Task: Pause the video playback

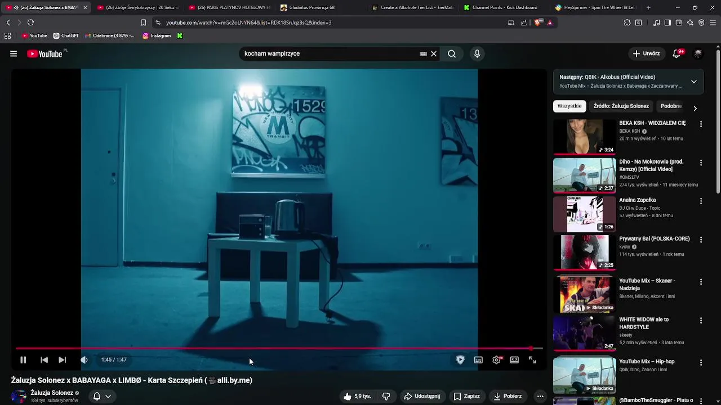Action: coord(23,360)
